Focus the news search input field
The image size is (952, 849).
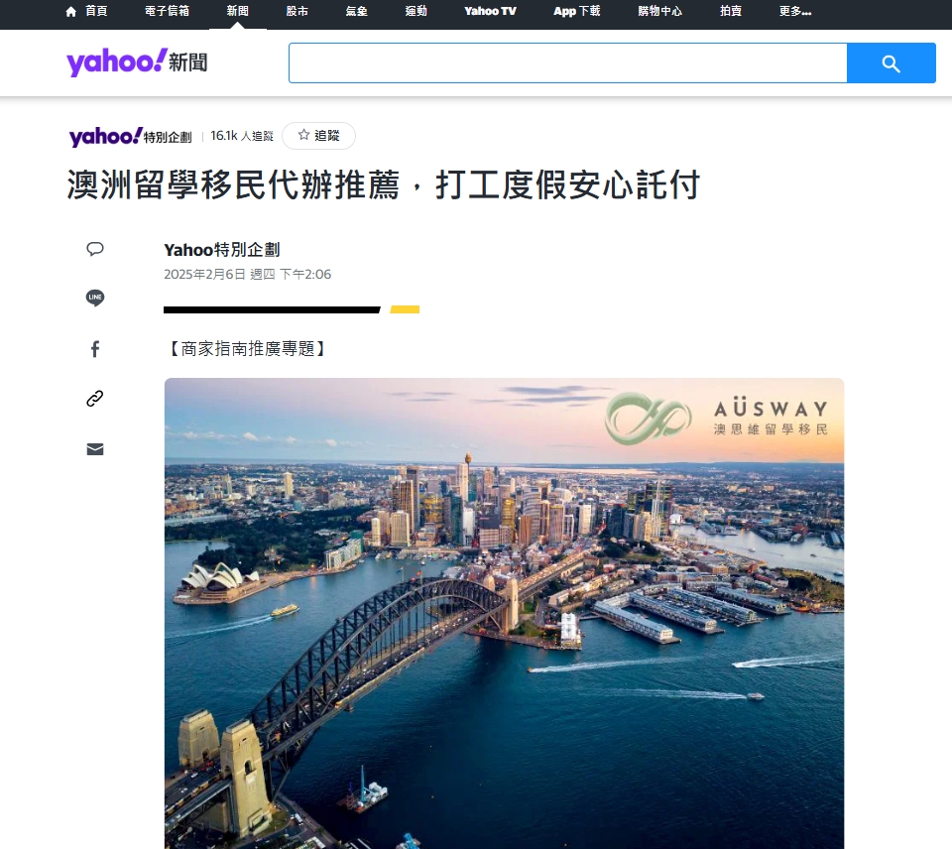point(567,63)
